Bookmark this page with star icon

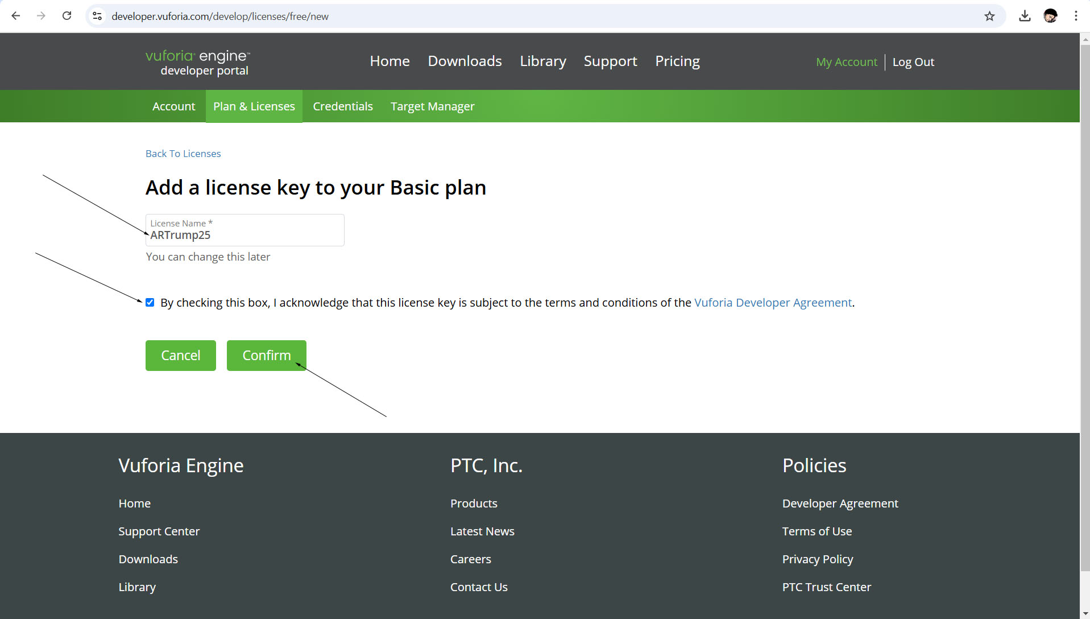coord(989,16)
